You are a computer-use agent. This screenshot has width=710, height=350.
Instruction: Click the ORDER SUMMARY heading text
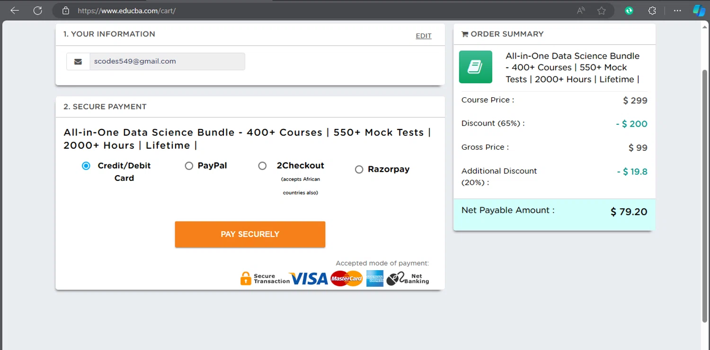point(507,34)
